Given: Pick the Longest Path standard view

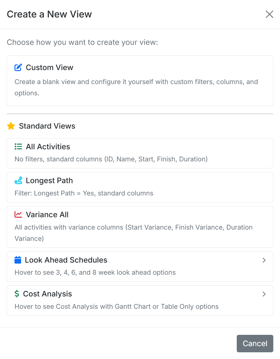Looking at the screenshot, I should point(140,187).
